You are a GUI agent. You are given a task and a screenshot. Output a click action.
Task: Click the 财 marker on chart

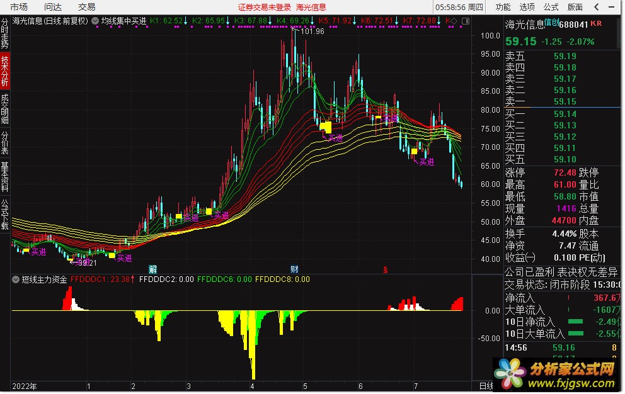[x=294, y=270]
